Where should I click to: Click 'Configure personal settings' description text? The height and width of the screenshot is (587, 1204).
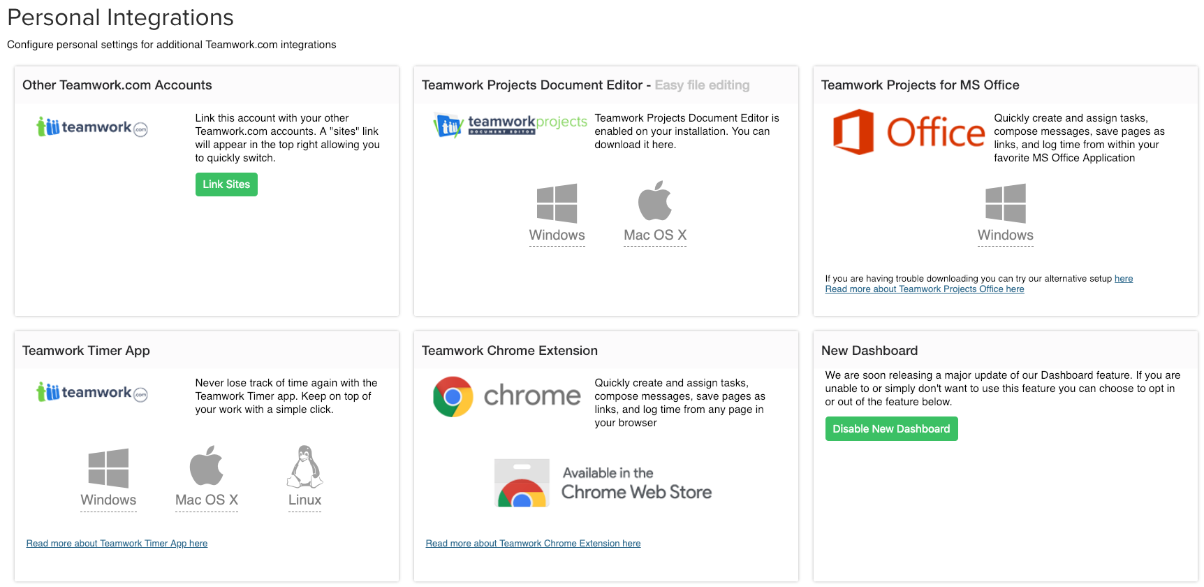click(x=172, y=45)
